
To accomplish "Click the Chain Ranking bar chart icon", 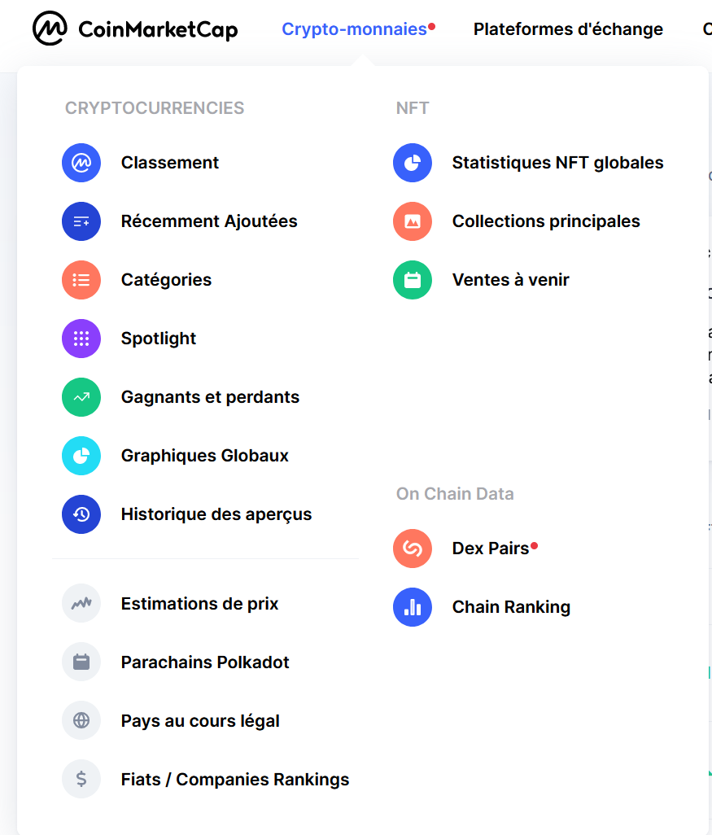I will pyautogui.click(x=413, y=607).
